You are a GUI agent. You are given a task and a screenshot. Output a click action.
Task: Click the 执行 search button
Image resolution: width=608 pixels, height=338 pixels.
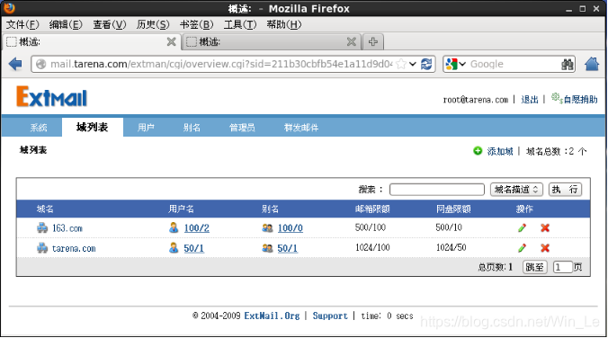coord(565,190)
